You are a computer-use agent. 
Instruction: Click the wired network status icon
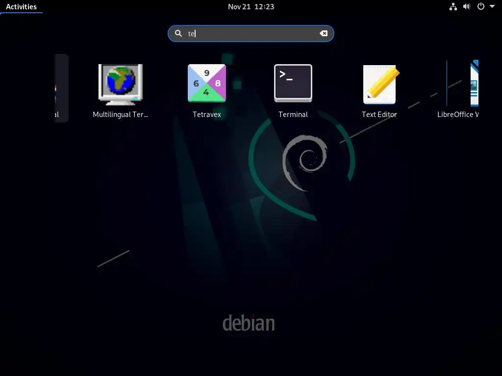(453, 7)
